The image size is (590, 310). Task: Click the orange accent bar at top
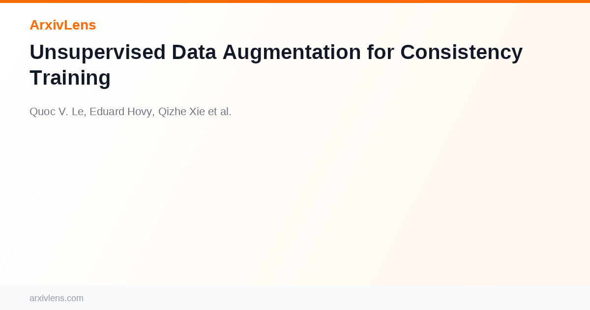coord(295,1)
